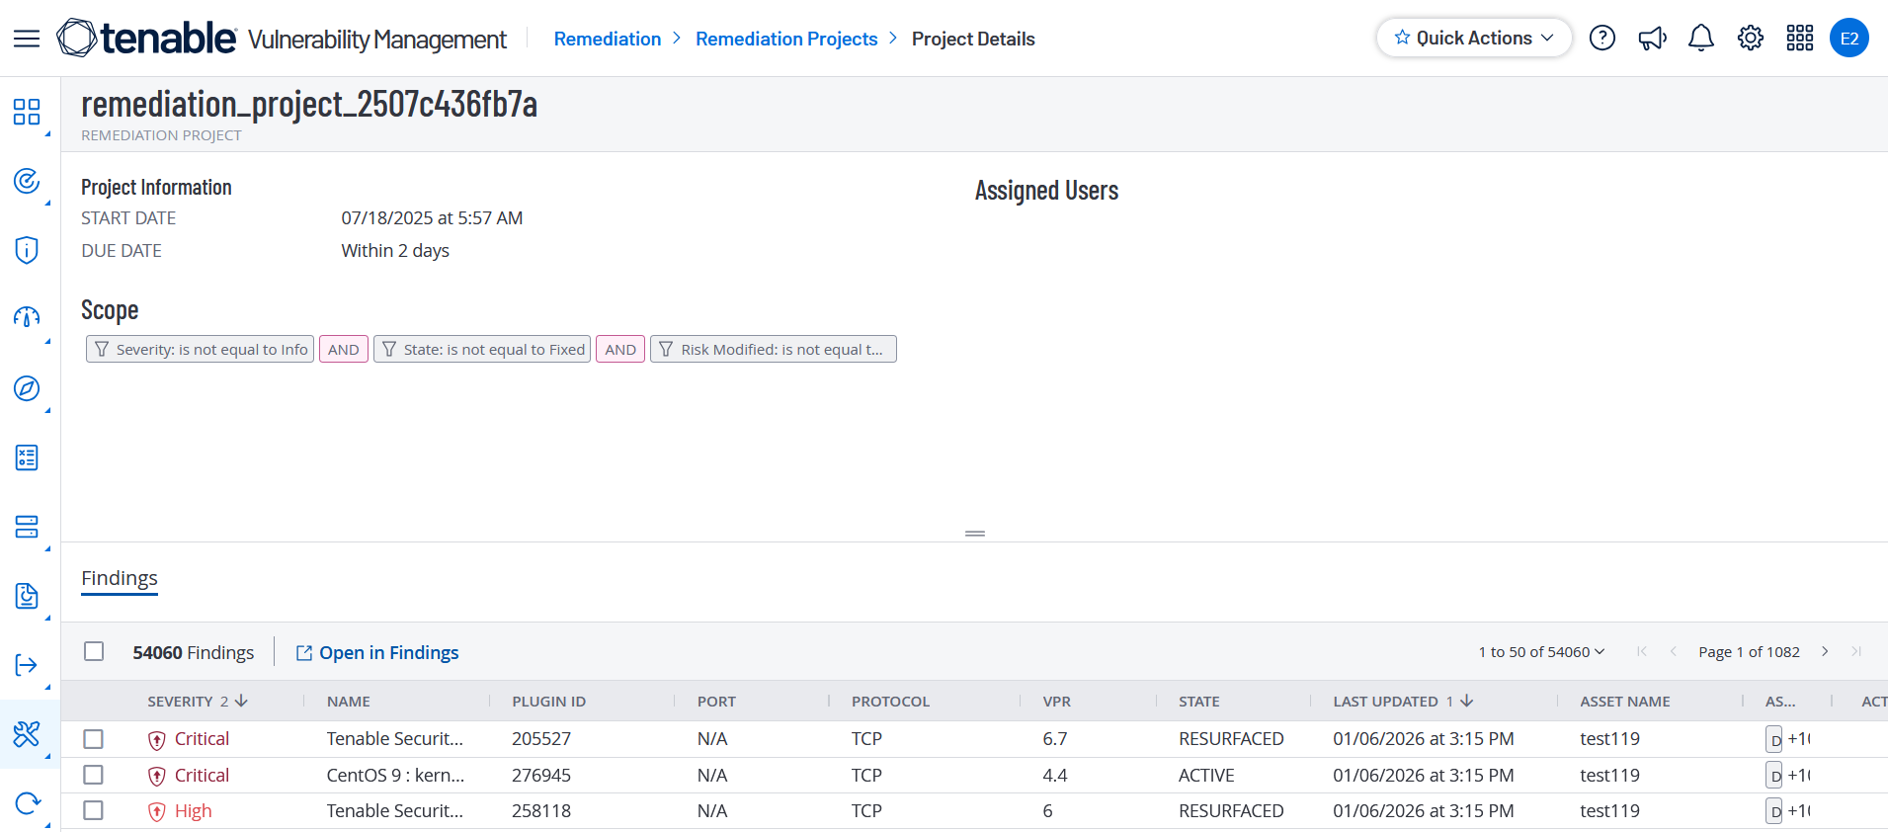Click the panel resize divider handle

click(975, 534)
